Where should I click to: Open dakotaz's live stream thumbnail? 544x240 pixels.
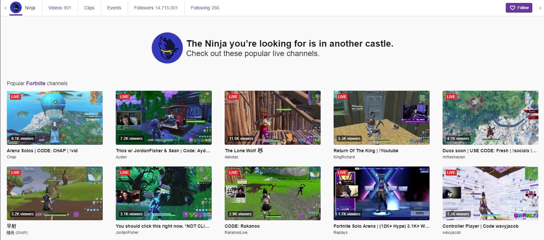[273, 118]
